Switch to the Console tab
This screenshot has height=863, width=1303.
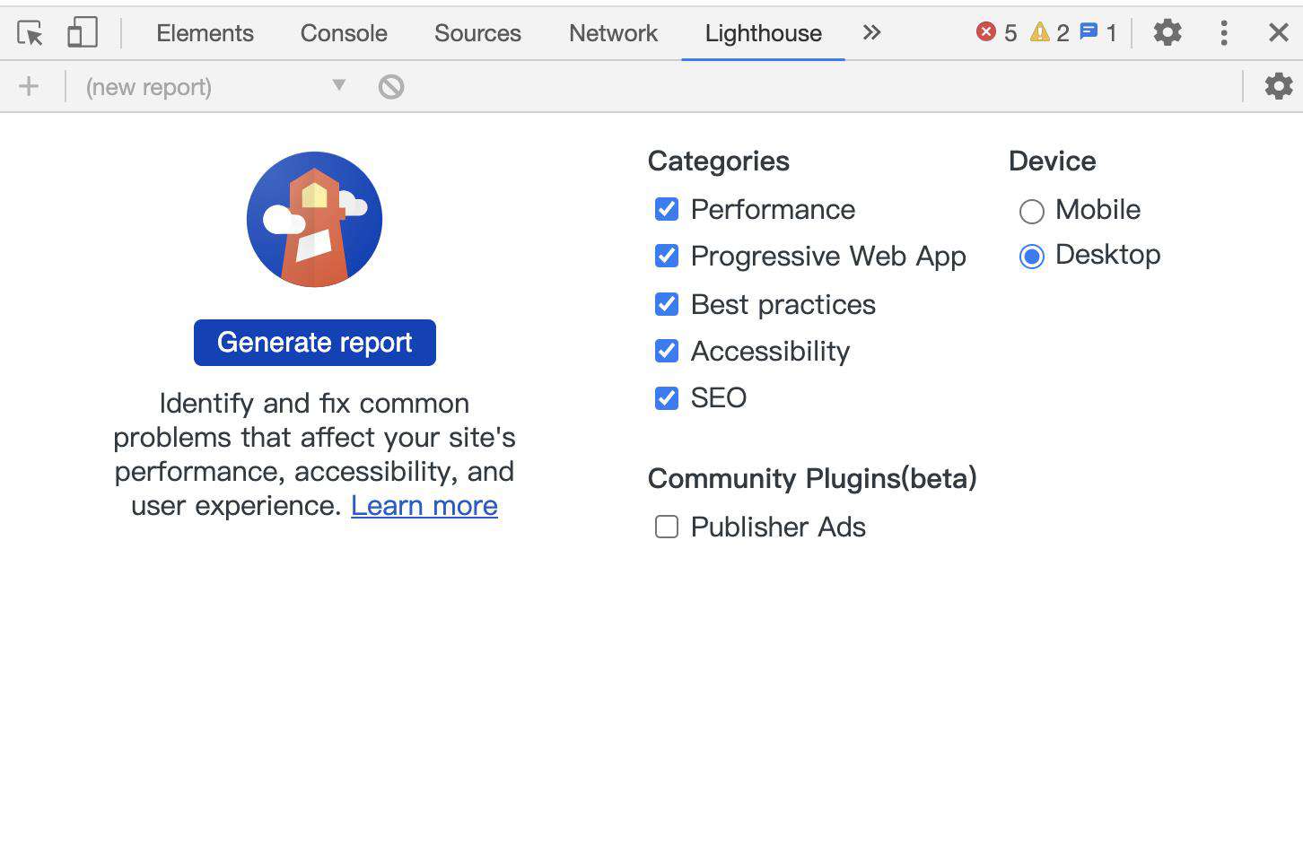point(344,33)
